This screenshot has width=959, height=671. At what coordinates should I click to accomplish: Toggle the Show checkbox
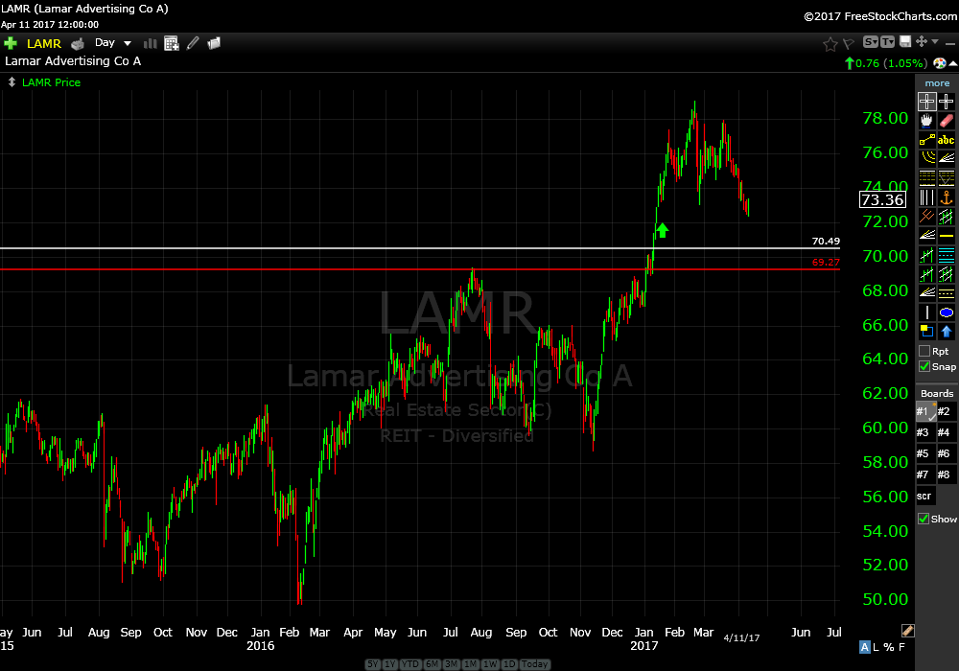[x=924, y=519]
